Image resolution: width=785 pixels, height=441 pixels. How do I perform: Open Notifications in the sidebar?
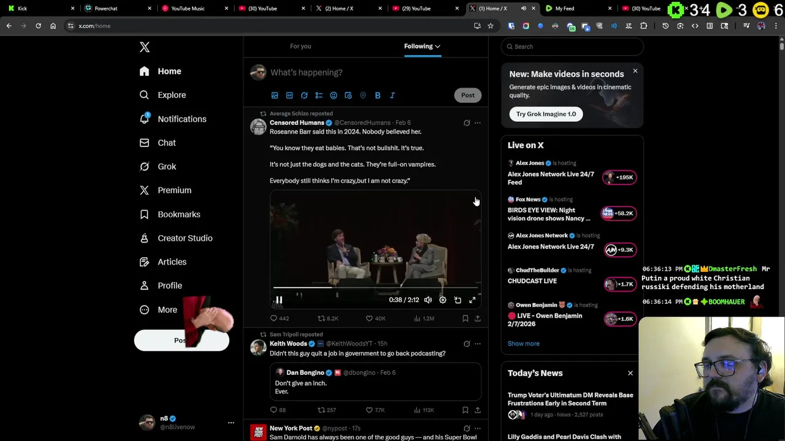(x=173, y=119)
